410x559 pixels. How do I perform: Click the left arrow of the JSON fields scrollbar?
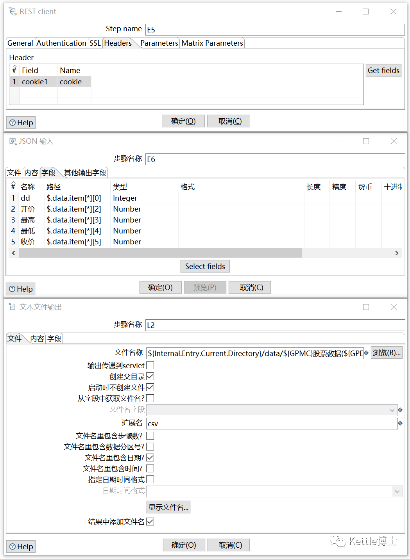[x=14, y=253]
